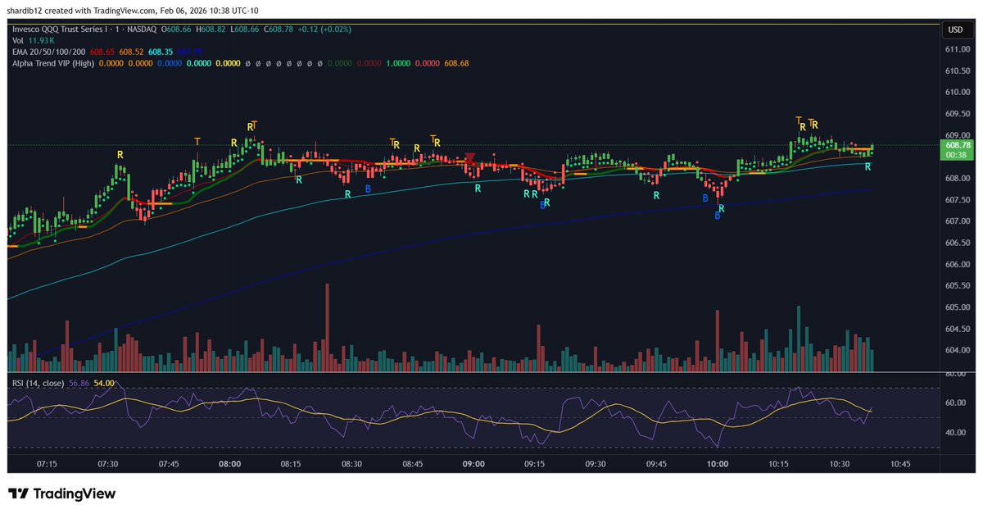Click the "610.00" price axis label
The width and height of the screenshot is (983, 514).
pos(958,92)
